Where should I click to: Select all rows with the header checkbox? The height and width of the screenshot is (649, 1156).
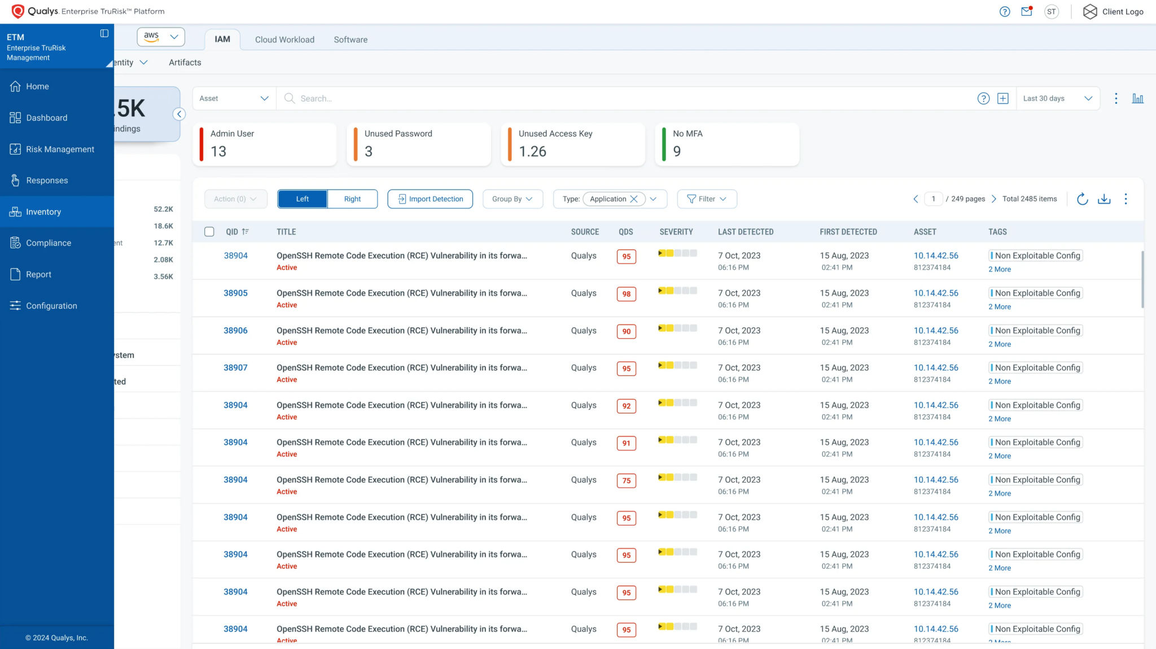click(209, 231)
